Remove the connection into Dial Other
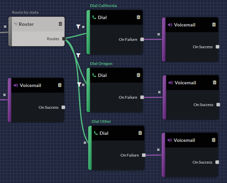The image size is (227, 183). pos(85,143)
